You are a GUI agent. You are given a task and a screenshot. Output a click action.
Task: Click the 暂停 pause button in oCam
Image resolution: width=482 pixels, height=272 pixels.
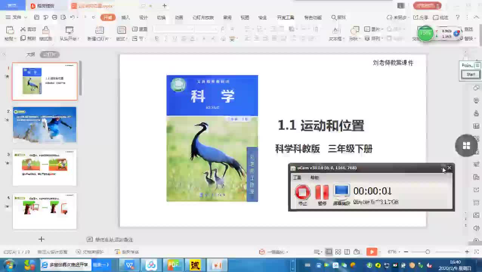click(x=322, y=195)
